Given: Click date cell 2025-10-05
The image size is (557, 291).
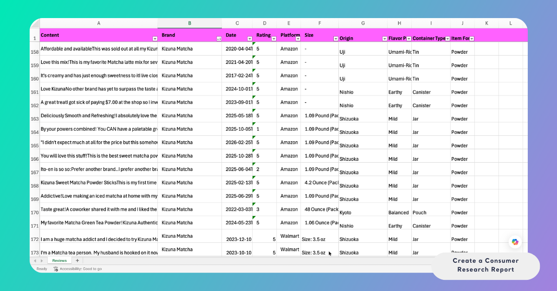Looking at the screenshot, I should [237, 129].
